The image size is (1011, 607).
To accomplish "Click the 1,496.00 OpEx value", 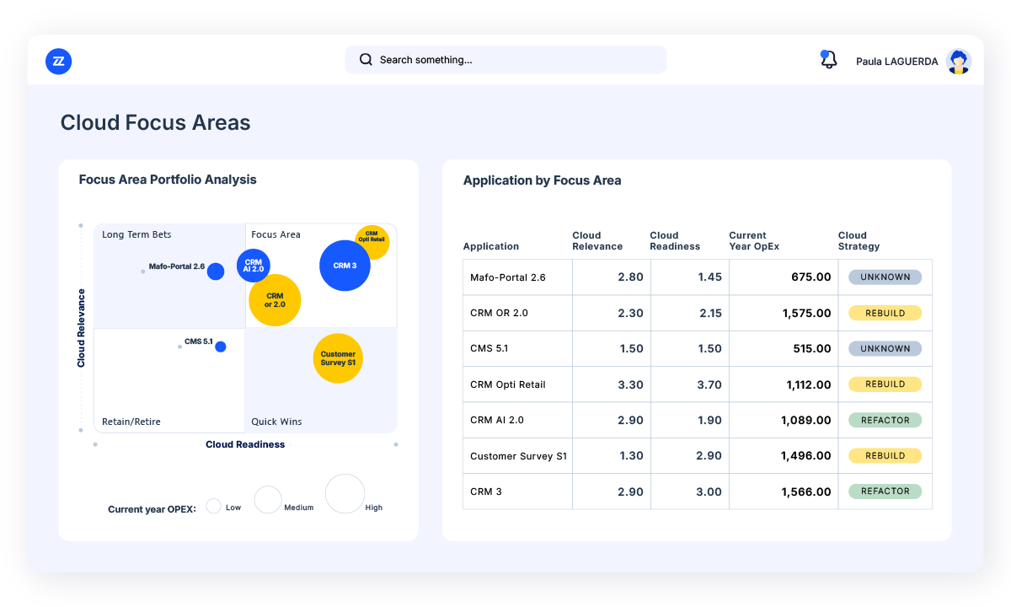I will pos(806,456).
